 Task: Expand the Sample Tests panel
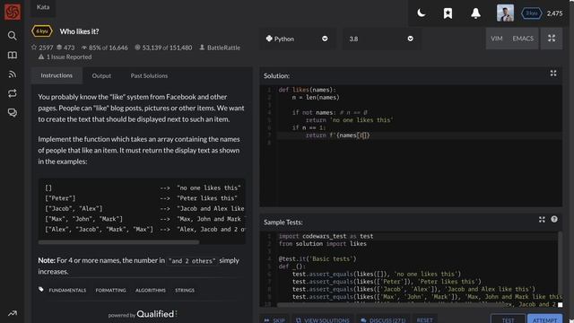click(542, 219)
